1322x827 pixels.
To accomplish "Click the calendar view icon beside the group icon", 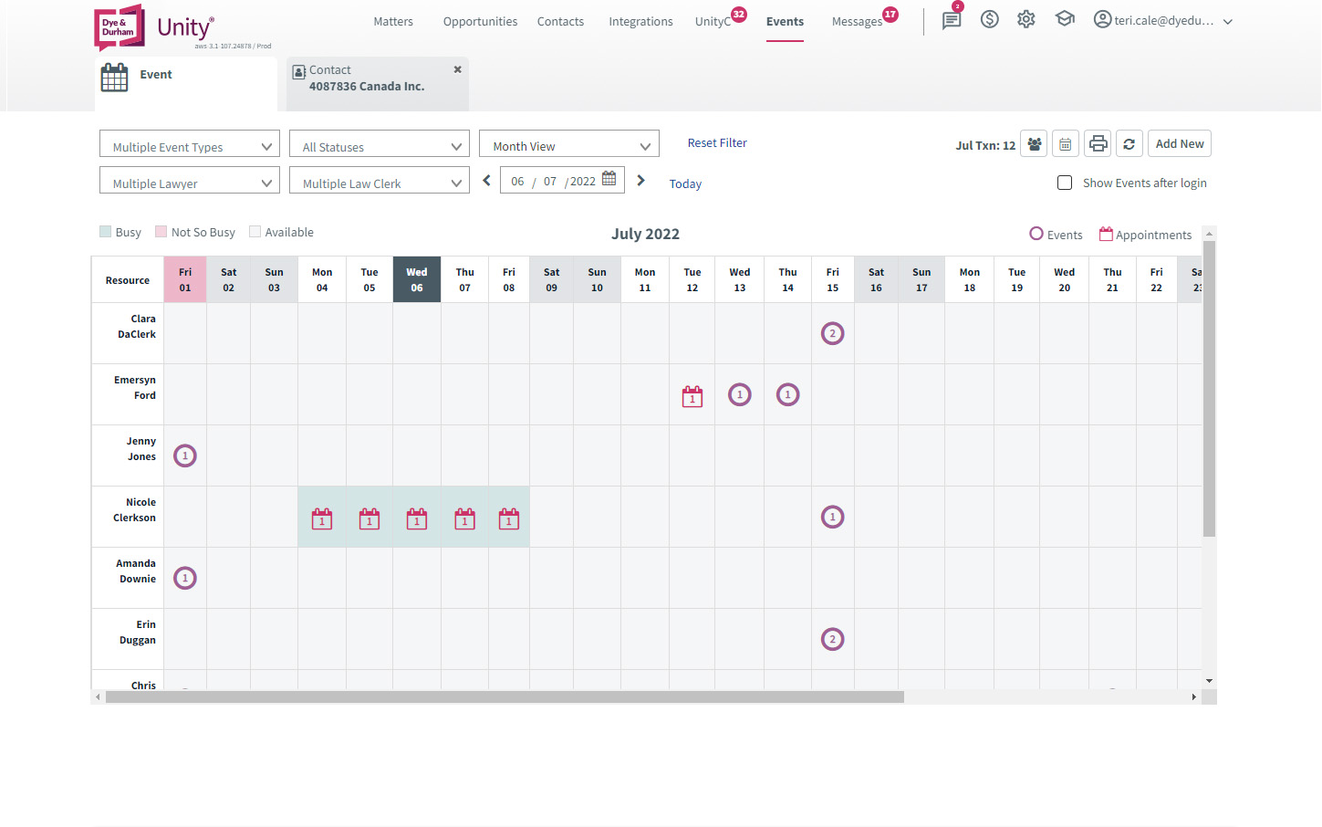I will (1065, 143).
